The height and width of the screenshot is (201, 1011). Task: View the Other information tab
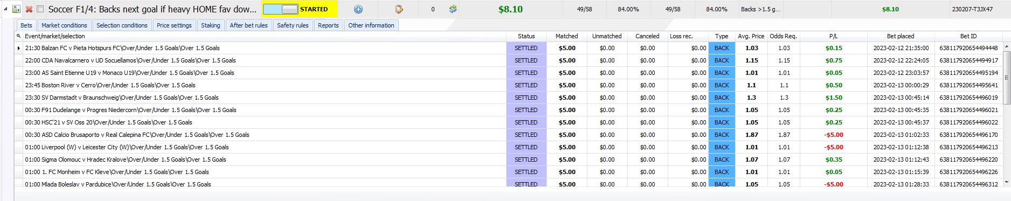tap(371, 25)
